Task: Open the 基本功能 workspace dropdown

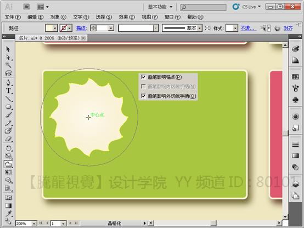Action: (160, 7)
